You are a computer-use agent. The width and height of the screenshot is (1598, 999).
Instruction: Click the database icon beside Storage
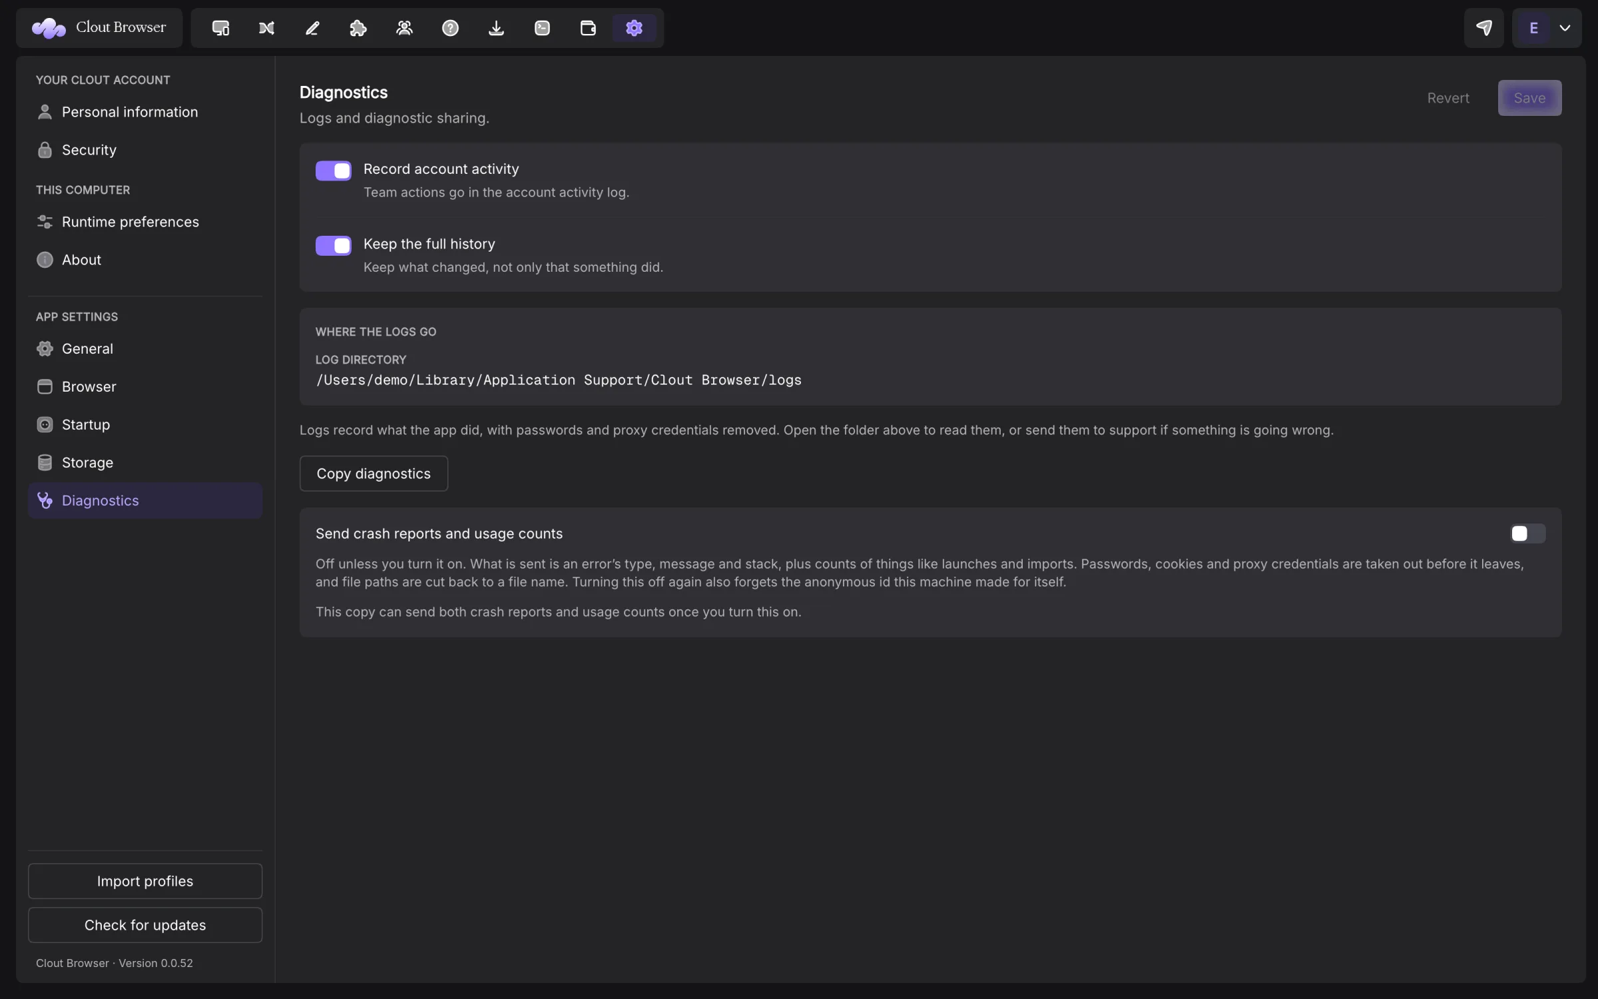tap(45, 462)
